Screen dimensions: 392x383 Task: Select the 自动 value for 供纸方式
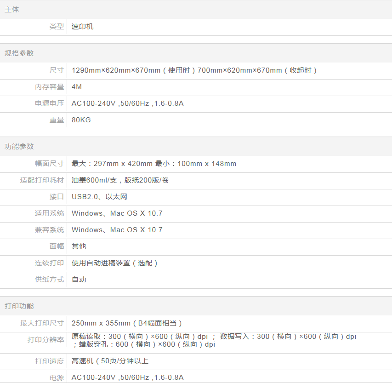coord(79,280)
